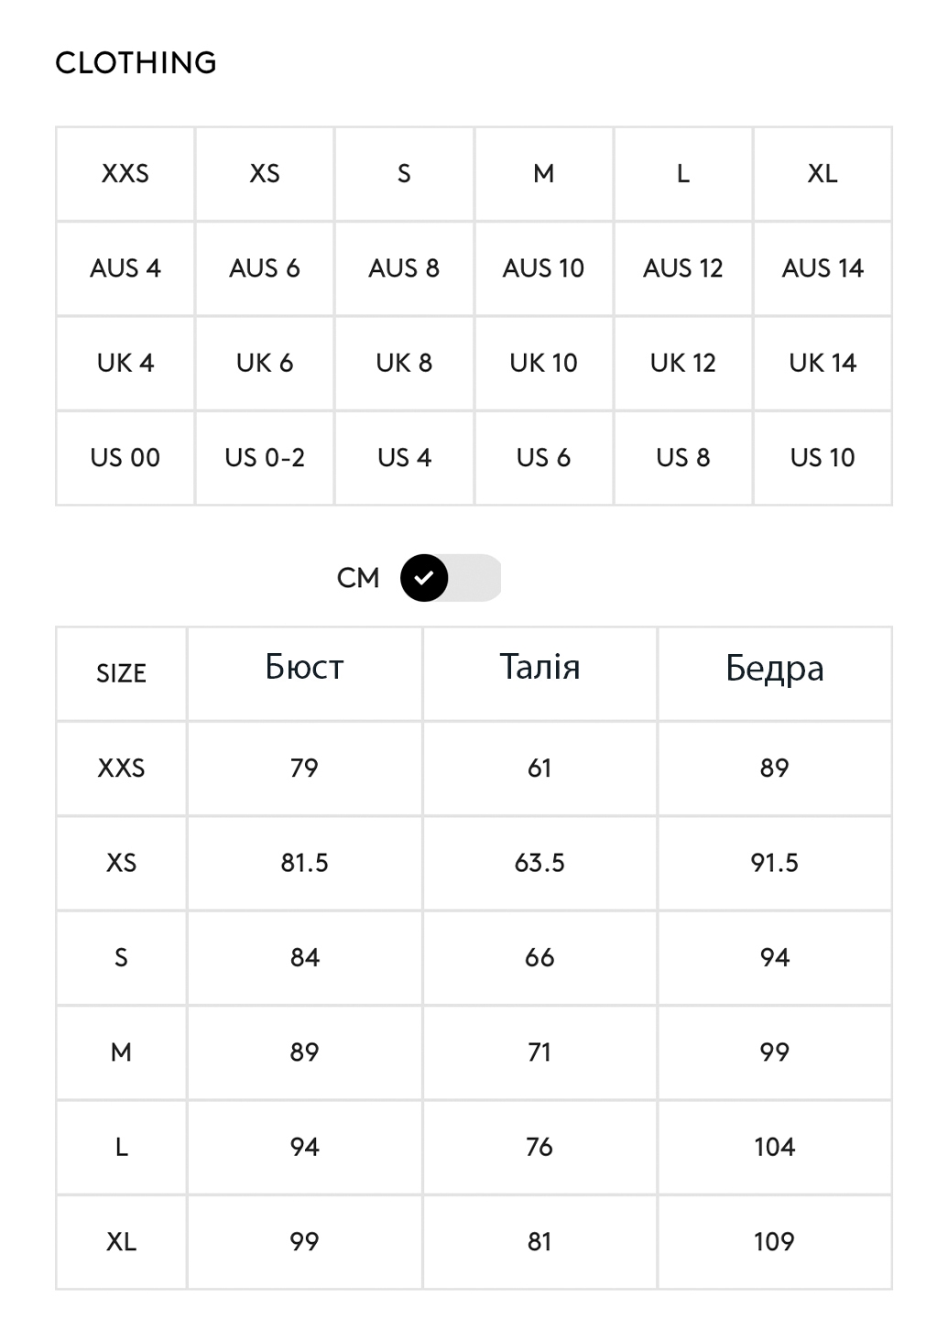
Task: Click the AUS 10 cell
Action: tap(543, 268)
